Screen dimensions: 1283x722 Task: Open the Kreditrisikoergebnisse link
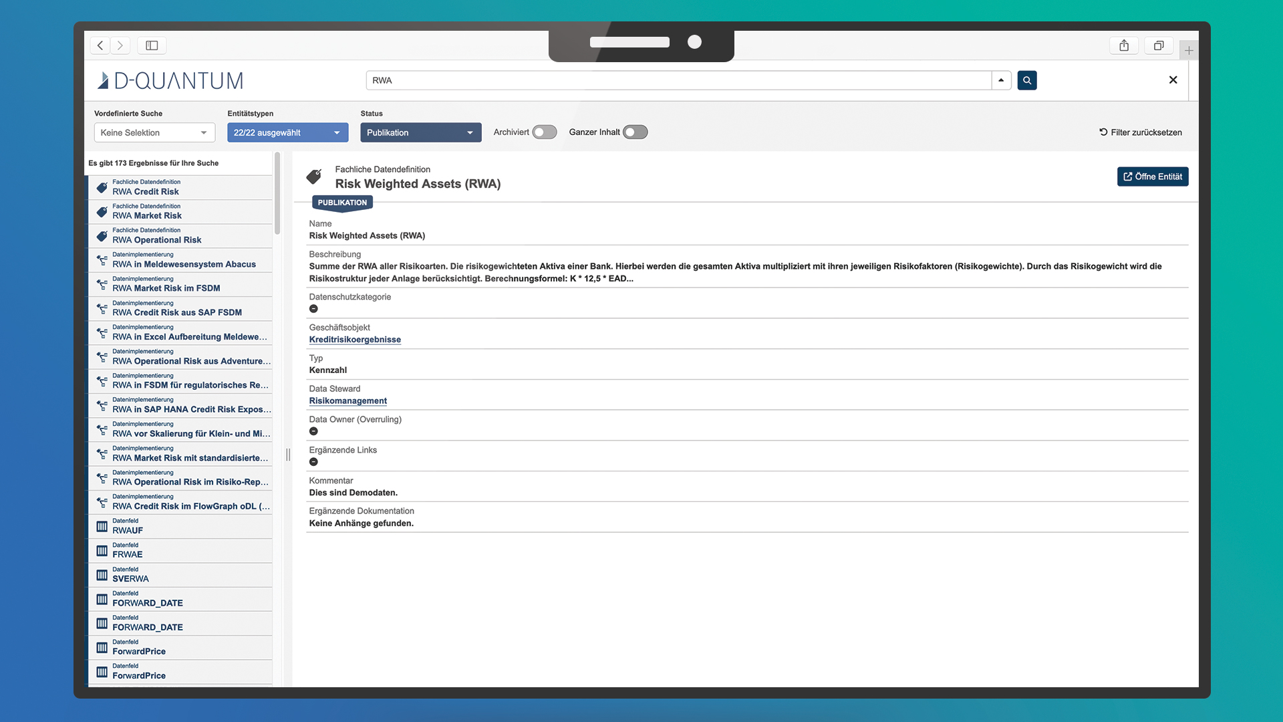(x=355, y=340)
